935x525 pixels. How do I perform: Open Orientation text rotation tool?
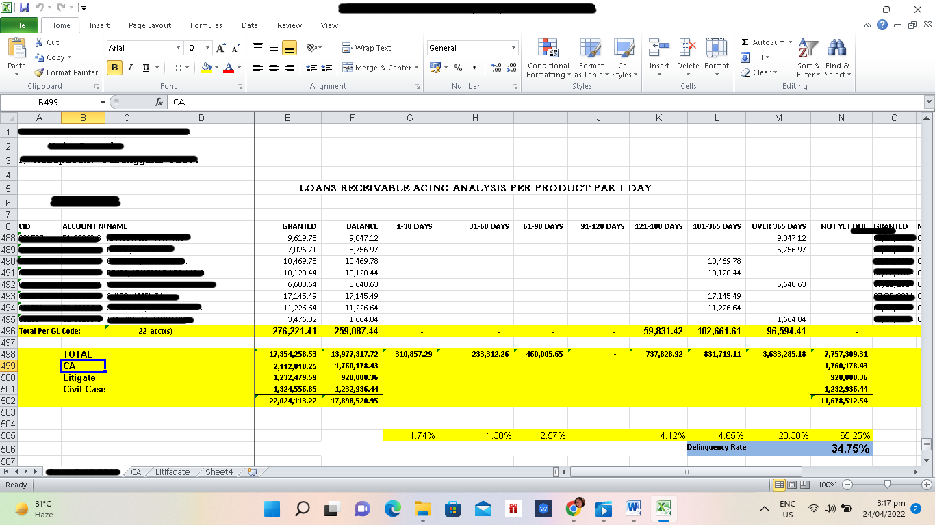click(x=311, y=48)
